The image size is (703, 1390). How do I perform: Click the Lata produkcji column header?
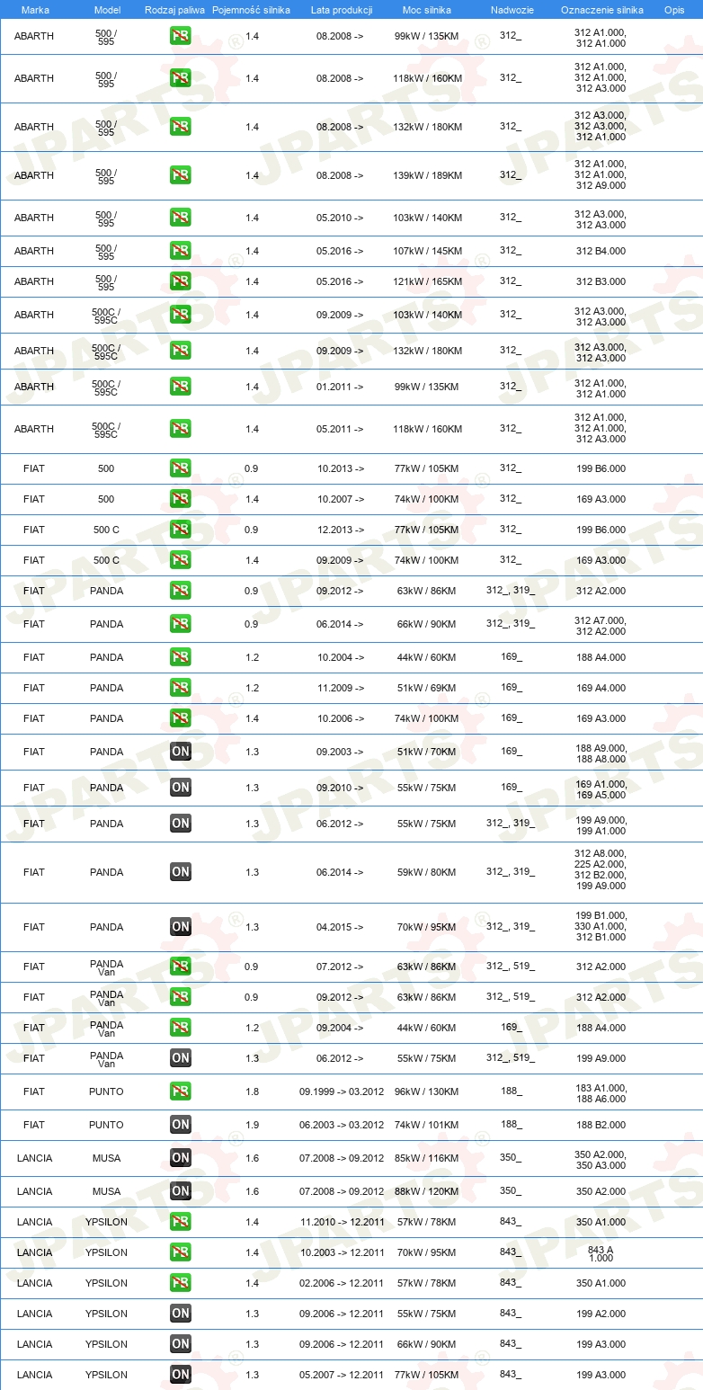(342, 10)
